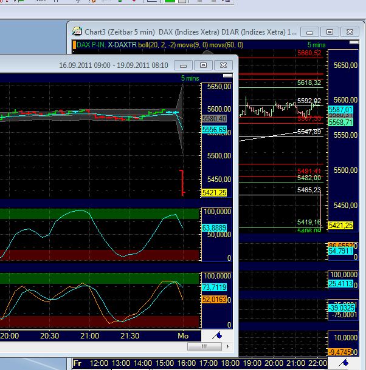Click the green 5618,32 line label
Screen dimensions: 366x370
[x=309, y=82]
